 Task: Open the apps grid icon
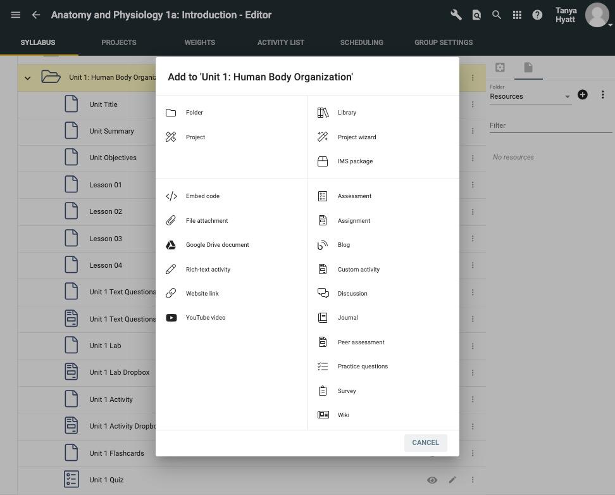[517, 15]
